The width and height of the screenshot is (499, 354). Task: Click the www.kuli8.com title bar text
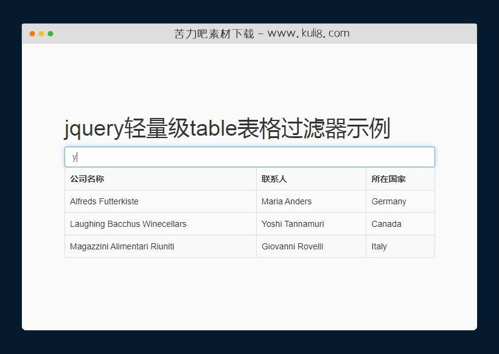pyautogui.click(x=262, y=33)
